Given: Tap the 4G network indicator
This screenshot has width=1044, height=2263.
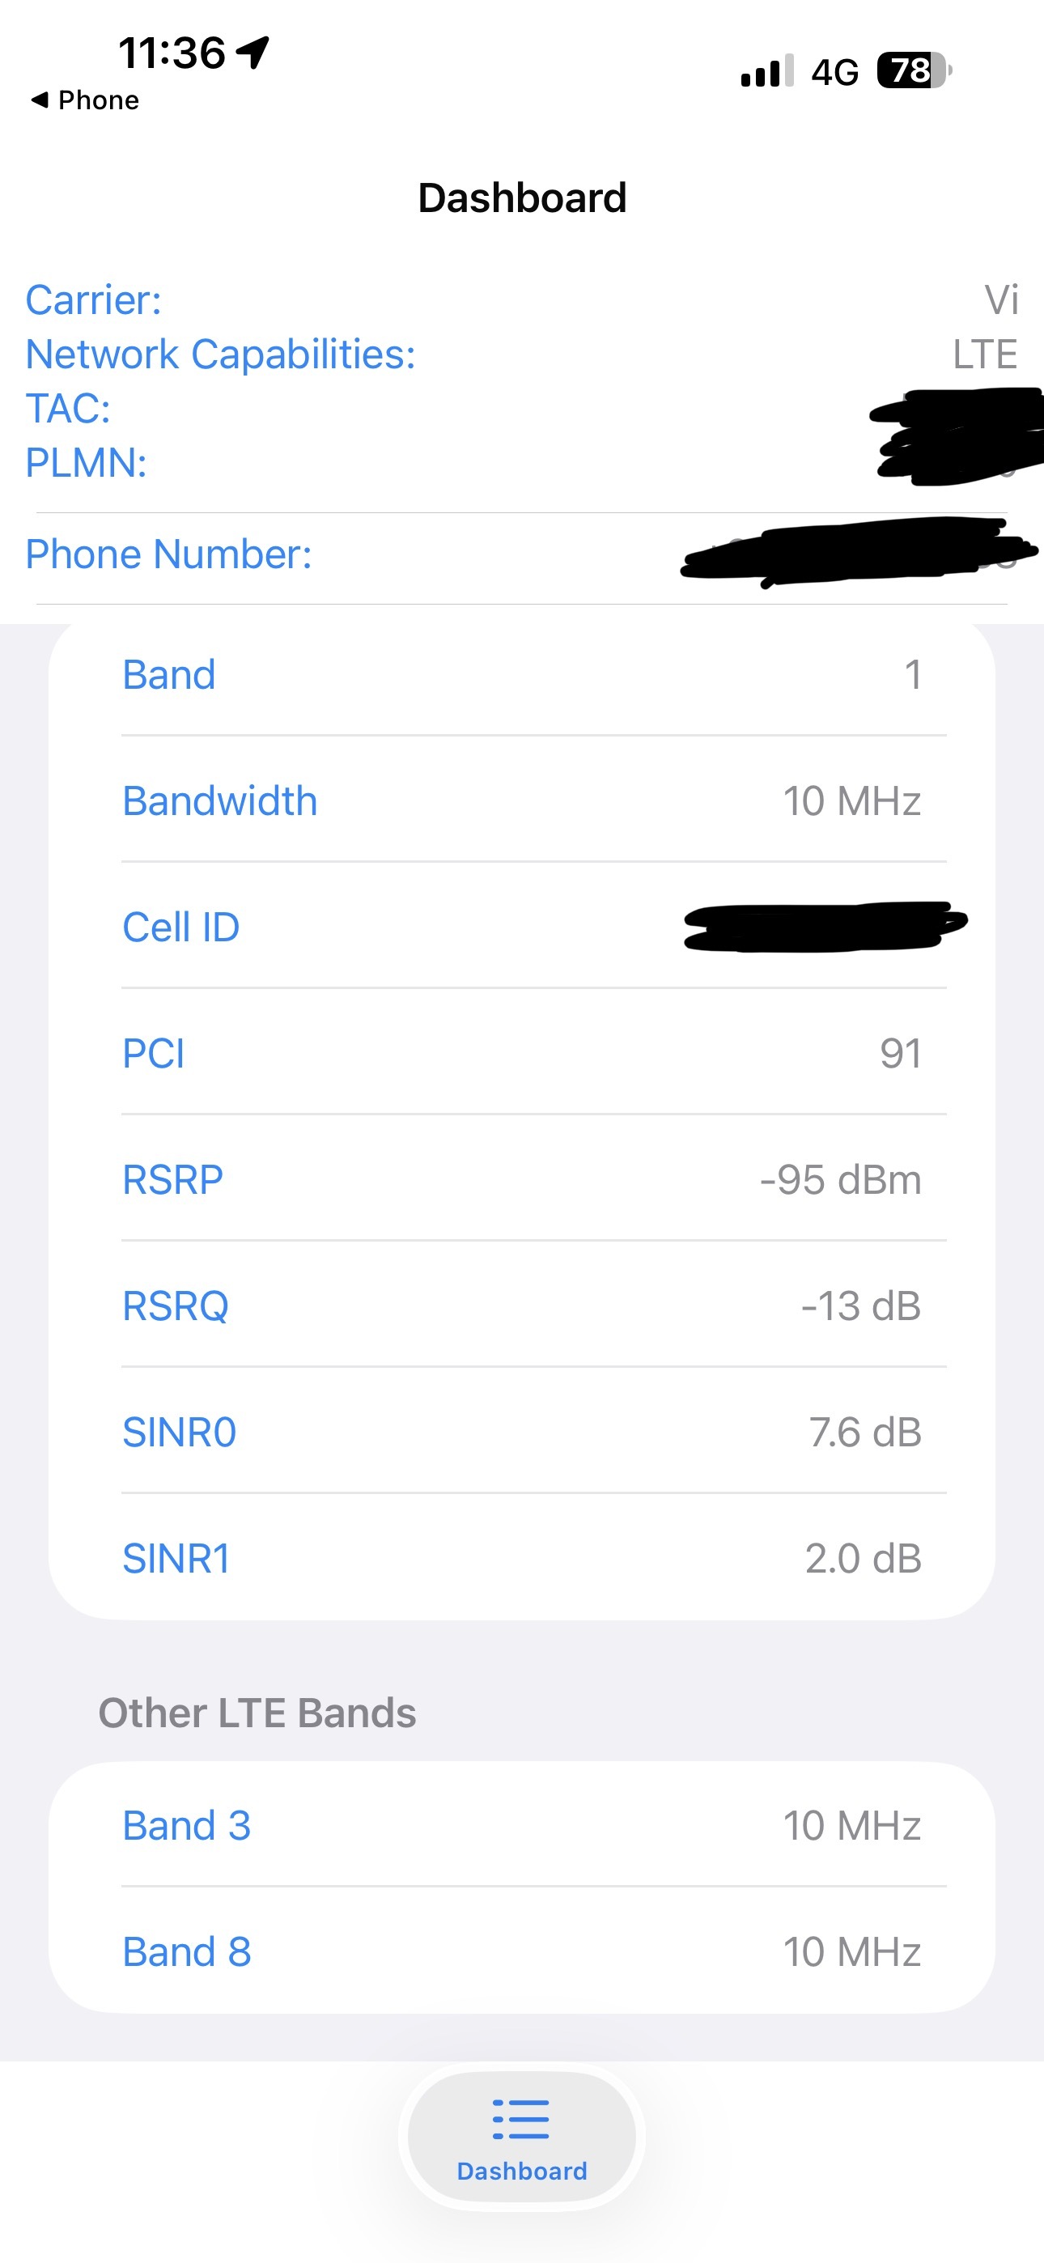Looking at the screenshot, I should tap(834, 72).
